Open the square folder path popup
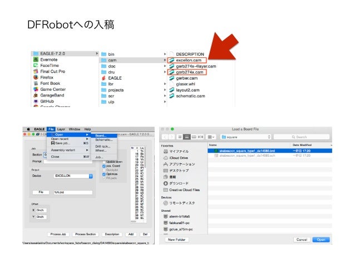This screenshot has height=267, width=355. point(245,137)
